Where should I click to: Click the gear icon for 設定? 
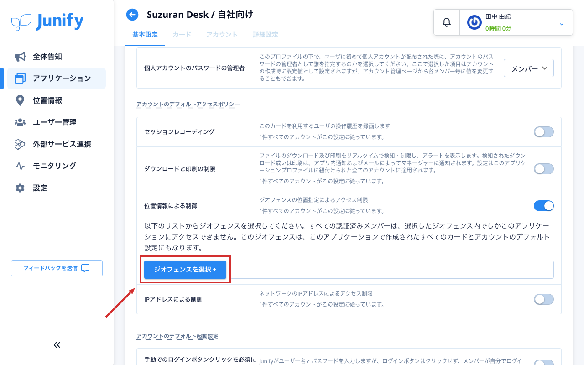pyautogui.click(x=20, y=188)
